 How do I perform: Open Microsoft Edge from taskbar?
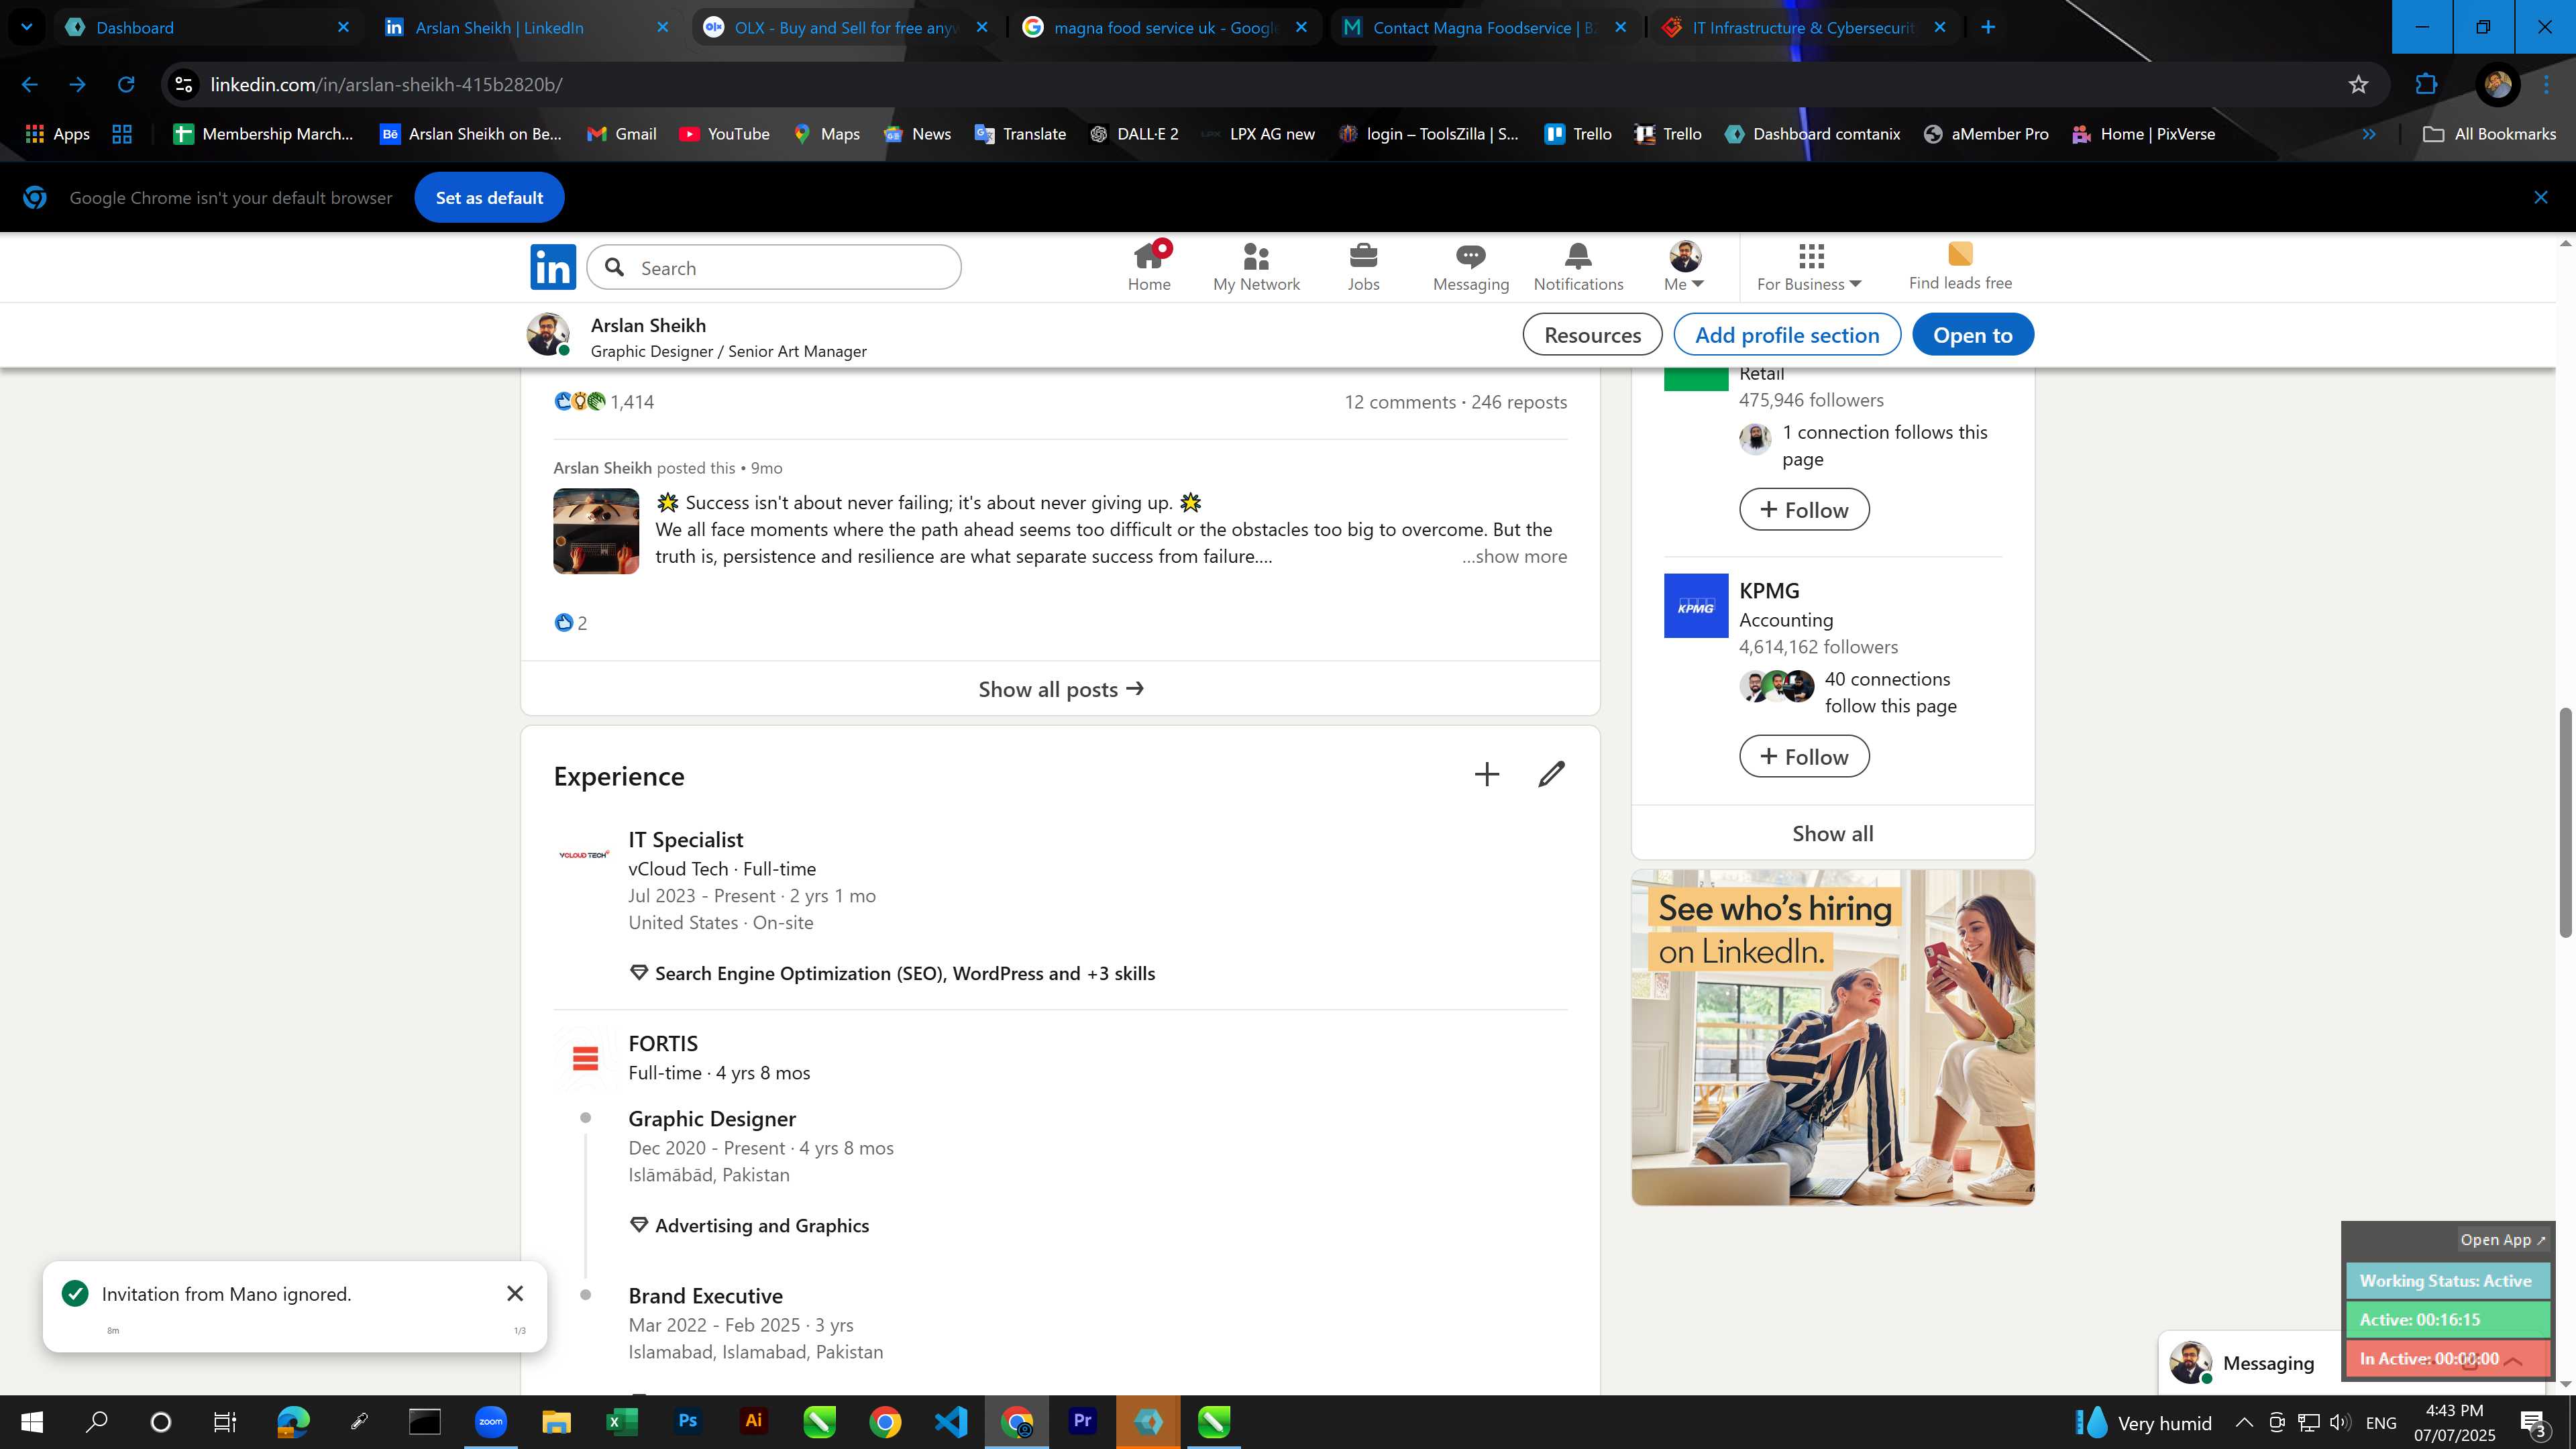tap(293, 1421)
